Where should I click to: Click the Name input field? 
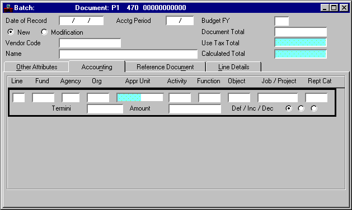128,54
